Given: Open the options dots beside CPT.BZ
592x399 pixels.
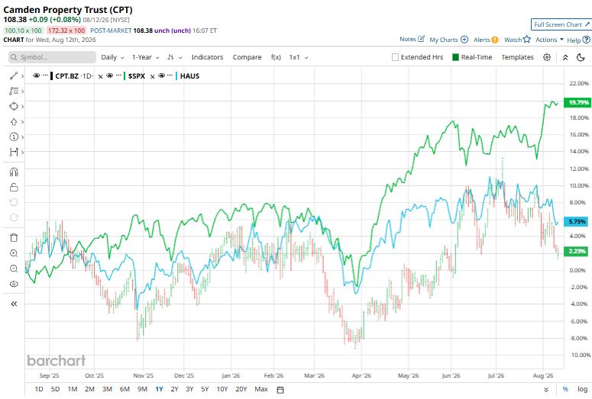Looking at the screenshot, I should [x=45, y=76].
